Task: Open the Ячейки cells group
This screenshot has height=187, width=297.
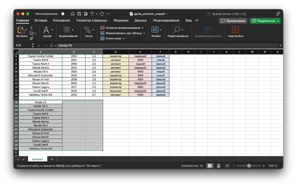Action: pos(156,32)
